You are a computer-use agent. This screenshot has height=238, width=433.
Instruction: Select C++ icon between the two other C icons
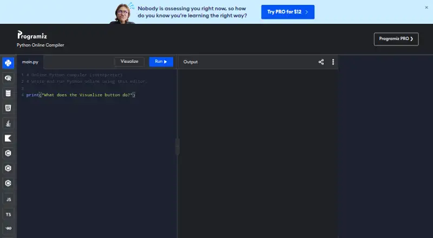8,168
